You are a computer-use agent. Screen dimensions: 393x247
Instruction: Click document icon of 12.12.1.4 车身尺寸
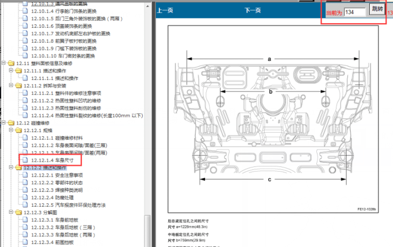[25, 160]
